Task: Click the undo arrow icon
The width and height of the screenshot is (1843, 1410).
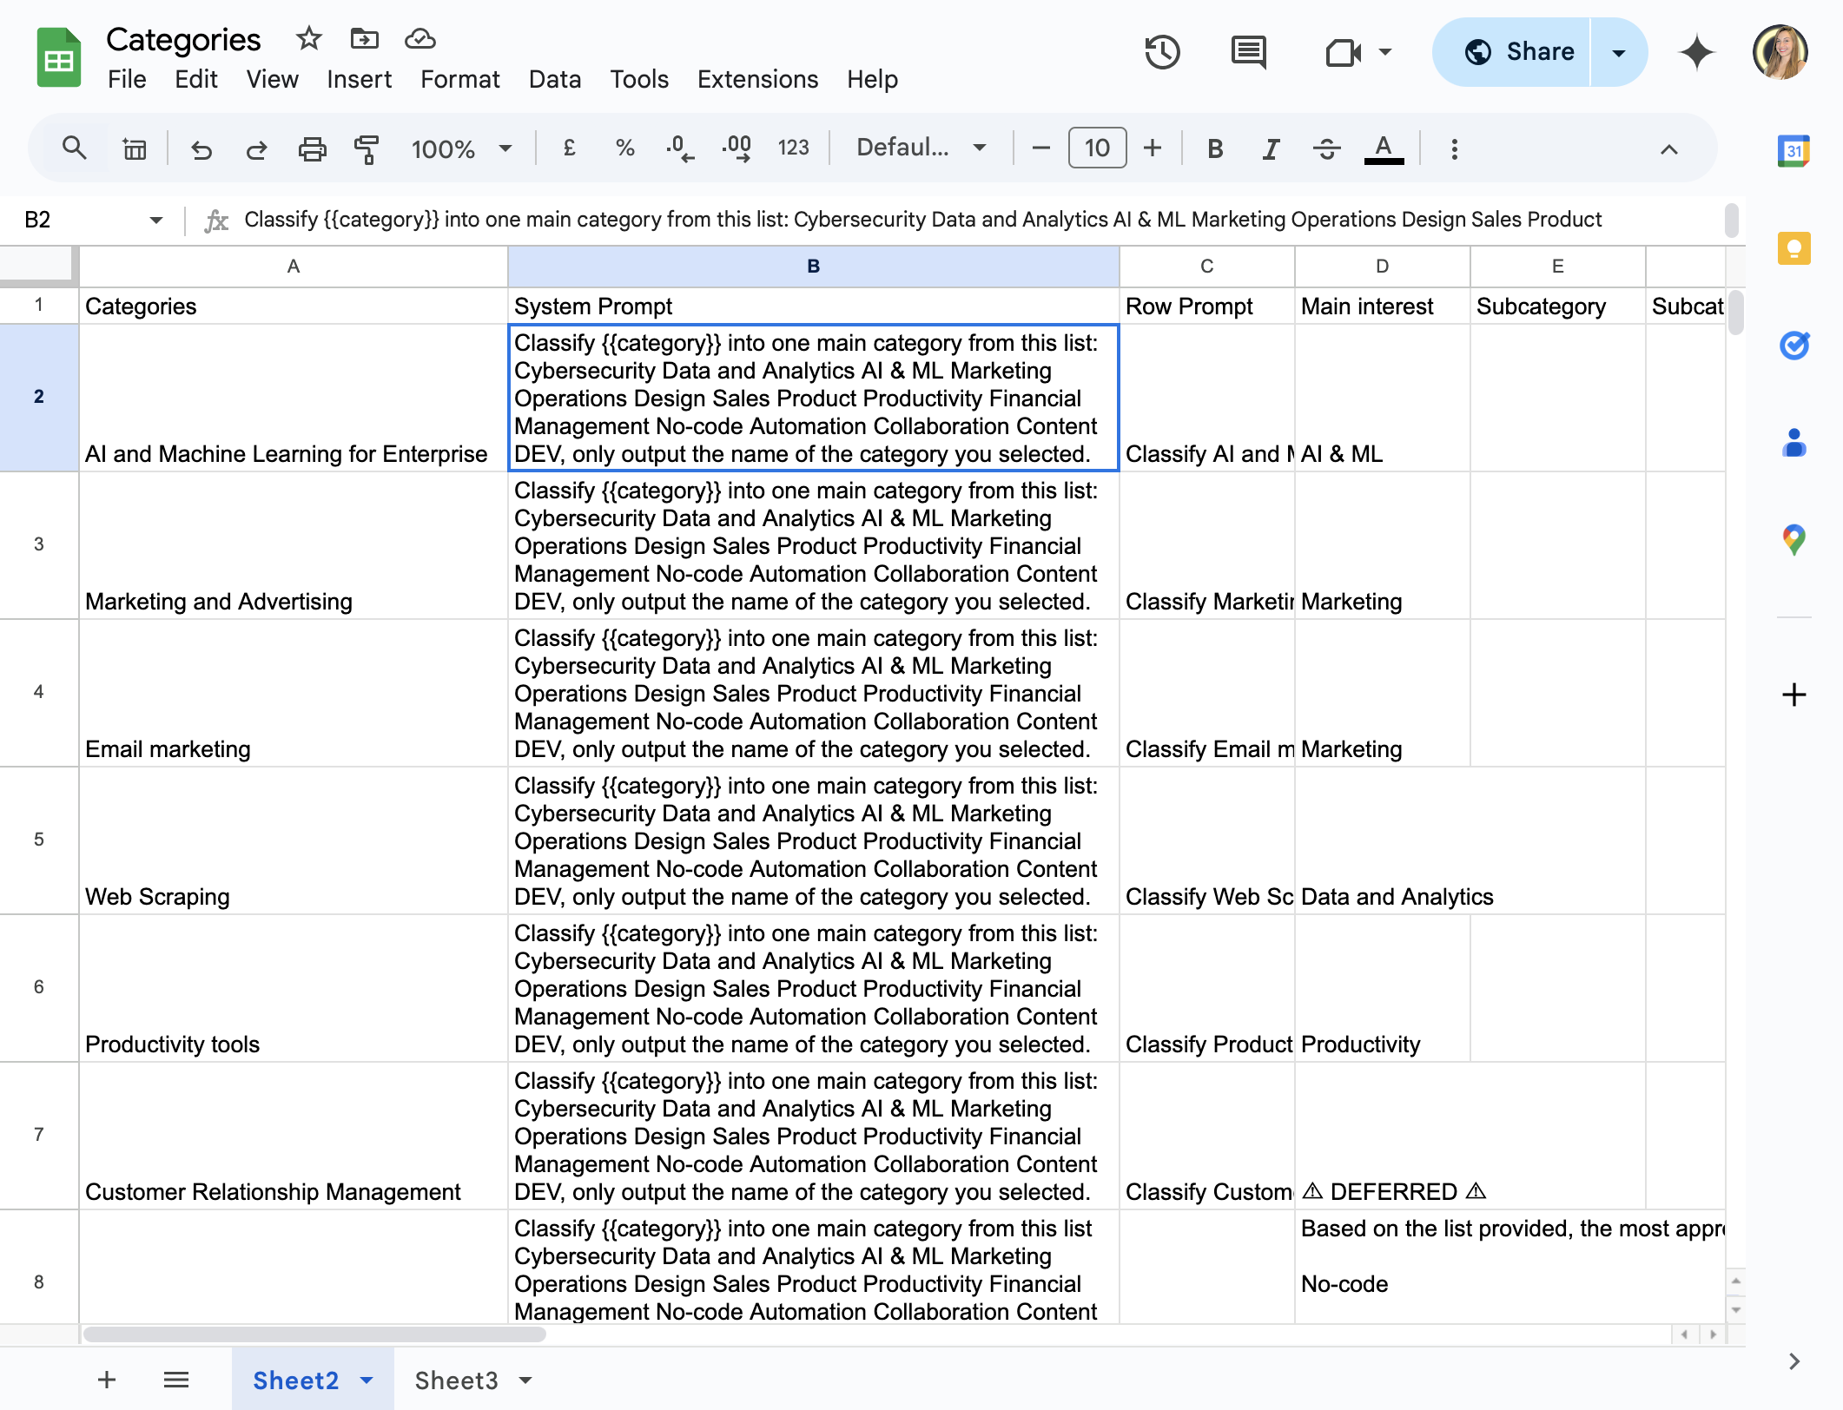Action: [201, 149]
